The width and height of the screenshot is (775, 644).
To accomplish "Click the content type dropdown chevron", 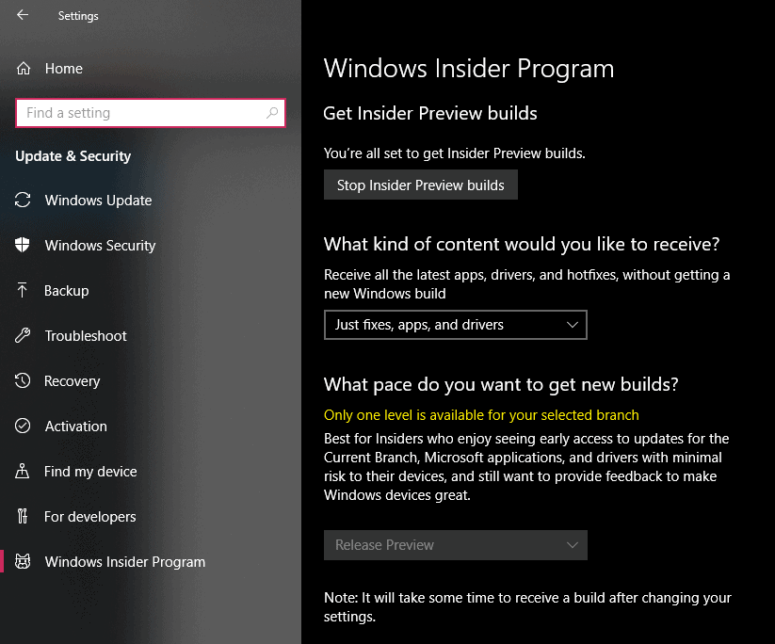I will click(573, 325).
